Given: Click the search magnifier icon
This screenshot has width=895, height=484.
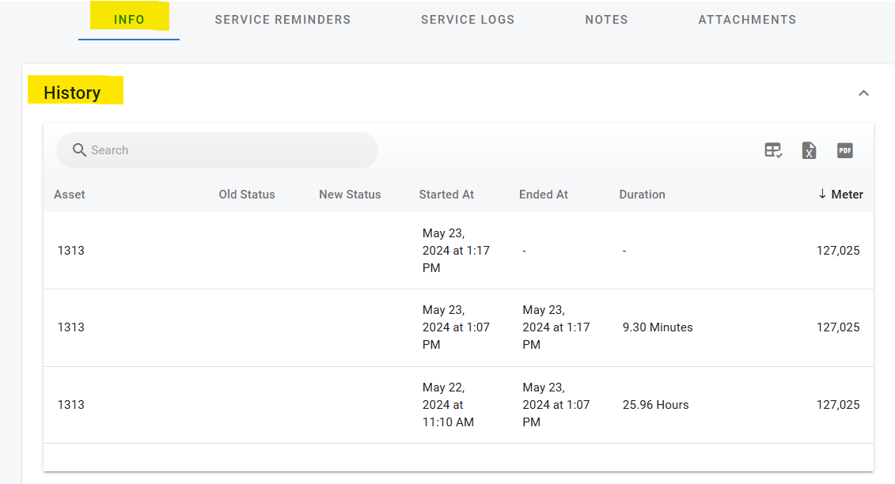Looking at the screenshot, I should (79, 150).
